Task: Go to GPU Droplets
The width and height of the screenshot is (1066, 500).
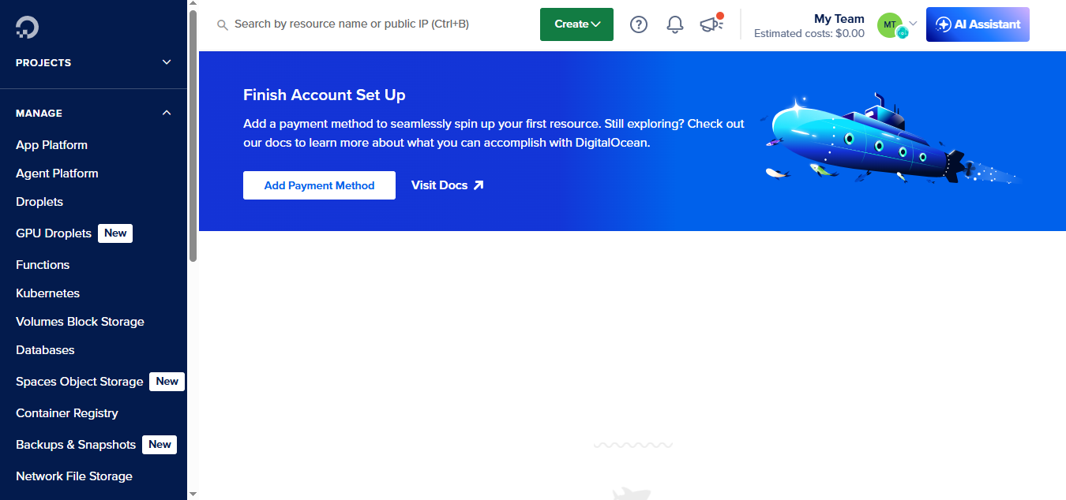Action: click(54, 233)
